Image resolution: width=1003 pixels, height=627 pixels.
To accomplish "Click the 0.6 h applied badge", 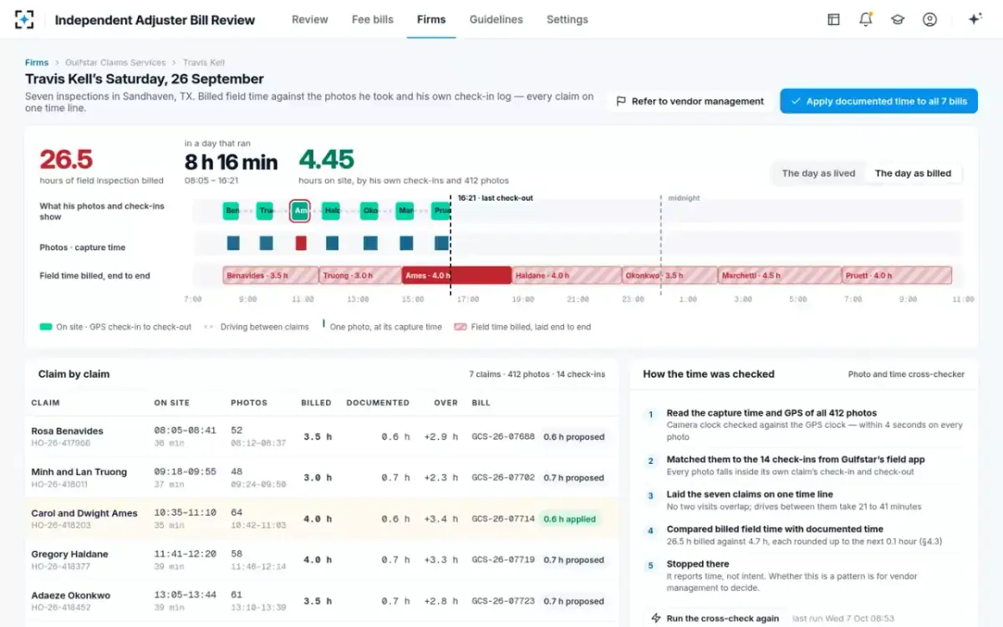I will point(570,518).
